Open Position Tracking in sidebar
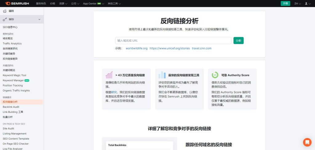 [x=13, y=85]
